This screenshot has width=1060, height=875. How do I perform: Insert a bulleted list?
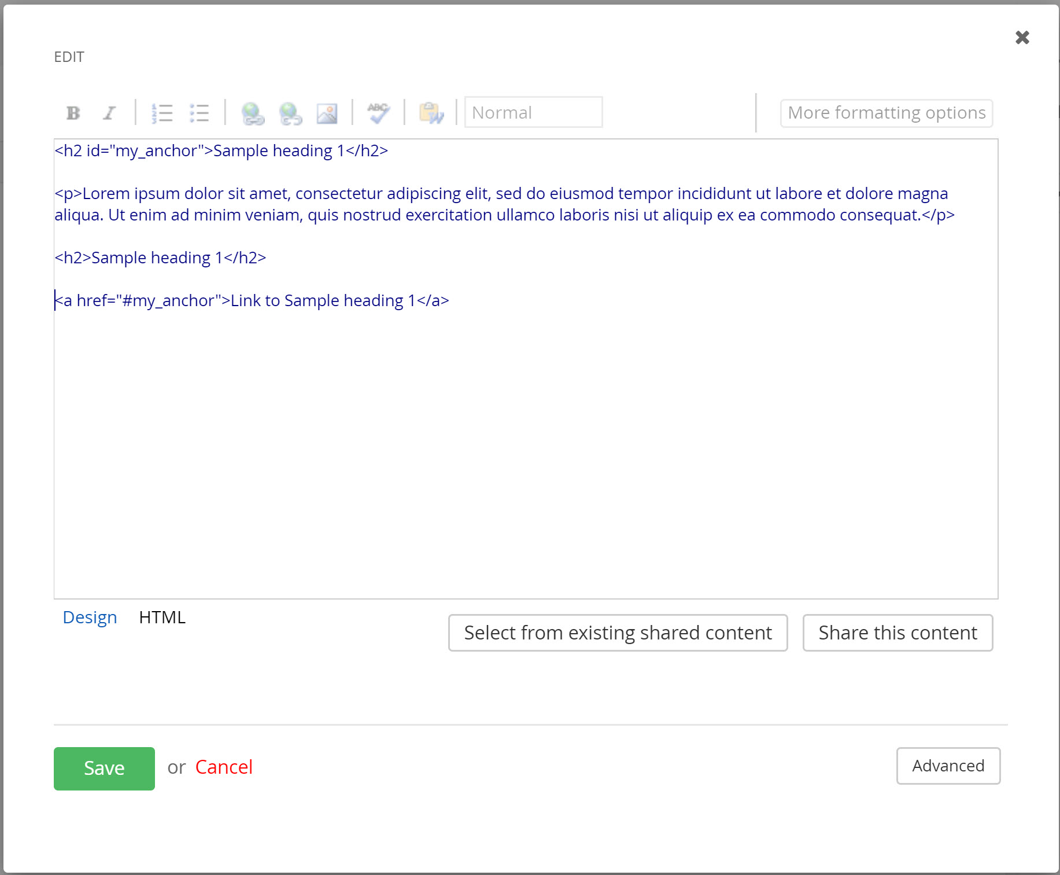coord(199,113)
